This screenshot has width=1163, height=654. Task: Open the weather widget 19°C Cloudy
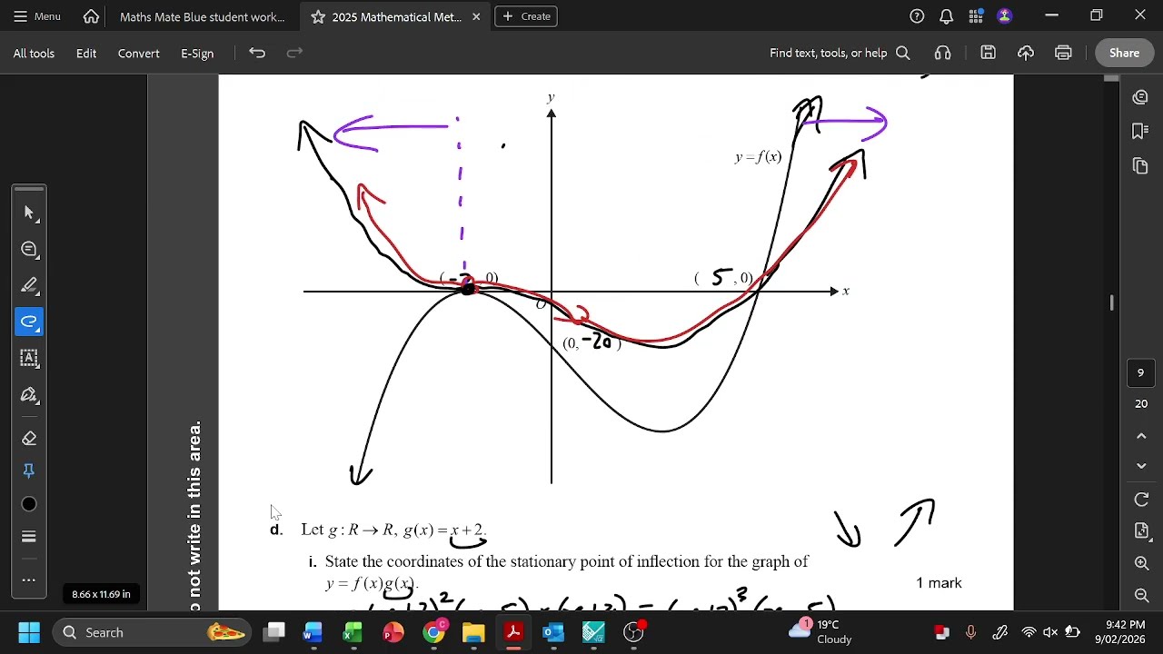pos(821,632)
